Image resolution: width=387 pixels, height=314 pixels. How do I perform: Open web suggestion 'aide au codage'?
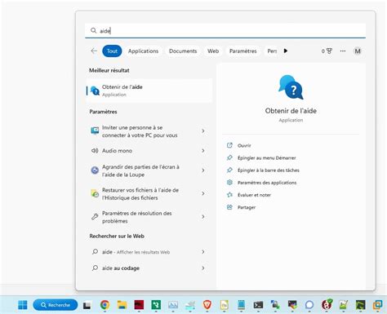(149, 268)
